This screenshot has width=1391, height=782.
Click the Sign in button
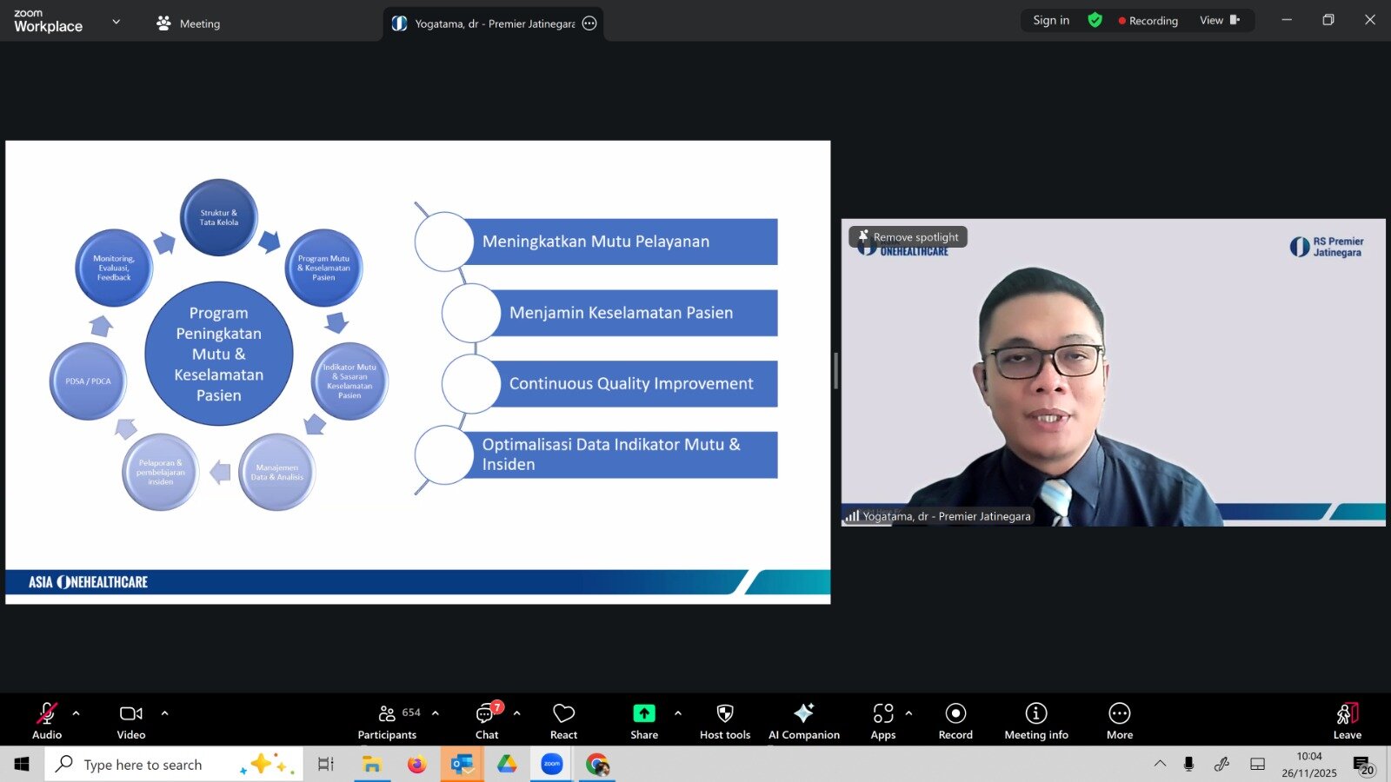point(1051,20)
